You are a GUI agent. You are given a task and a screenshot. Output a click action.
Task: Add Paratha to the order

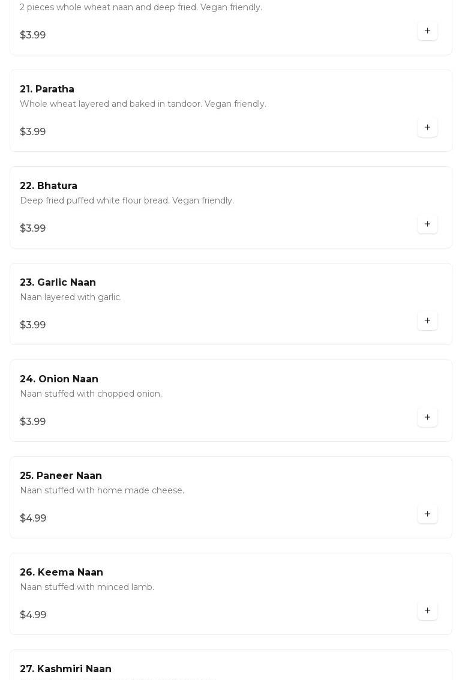pos(427,127)
